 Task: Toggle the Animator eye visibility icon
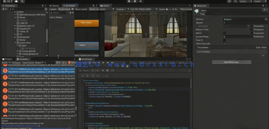(72, 9)
